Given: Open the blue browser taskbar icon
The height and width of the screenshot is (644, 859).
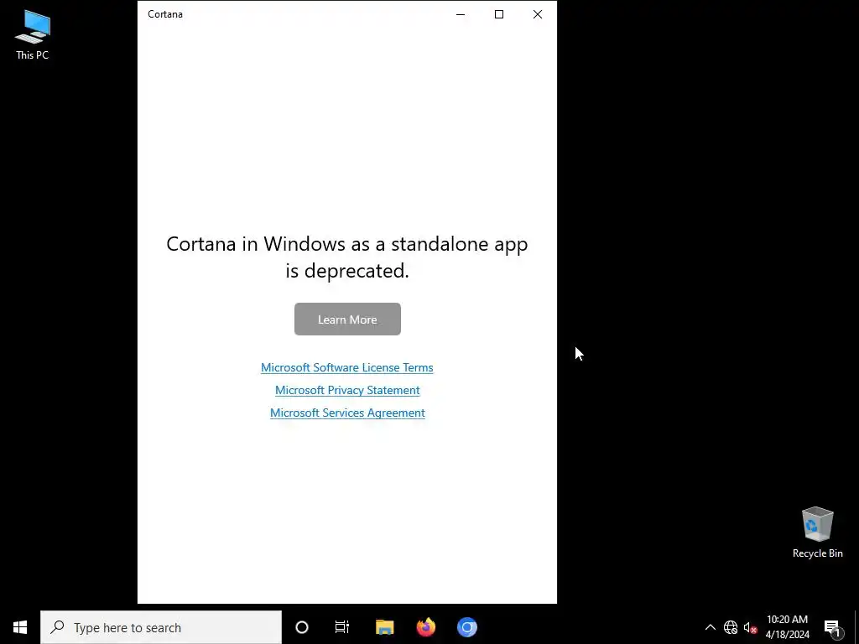Looking at the screenshot, I should (x=467, y=627).
